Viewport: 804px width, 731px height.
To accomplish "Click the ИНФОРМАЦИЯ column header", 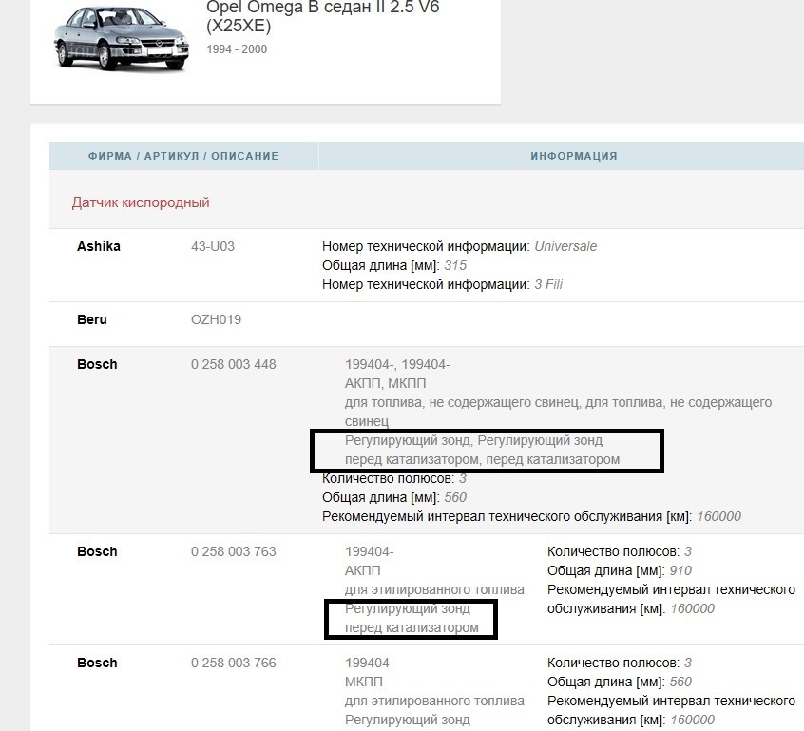I will tap(574, 156).
